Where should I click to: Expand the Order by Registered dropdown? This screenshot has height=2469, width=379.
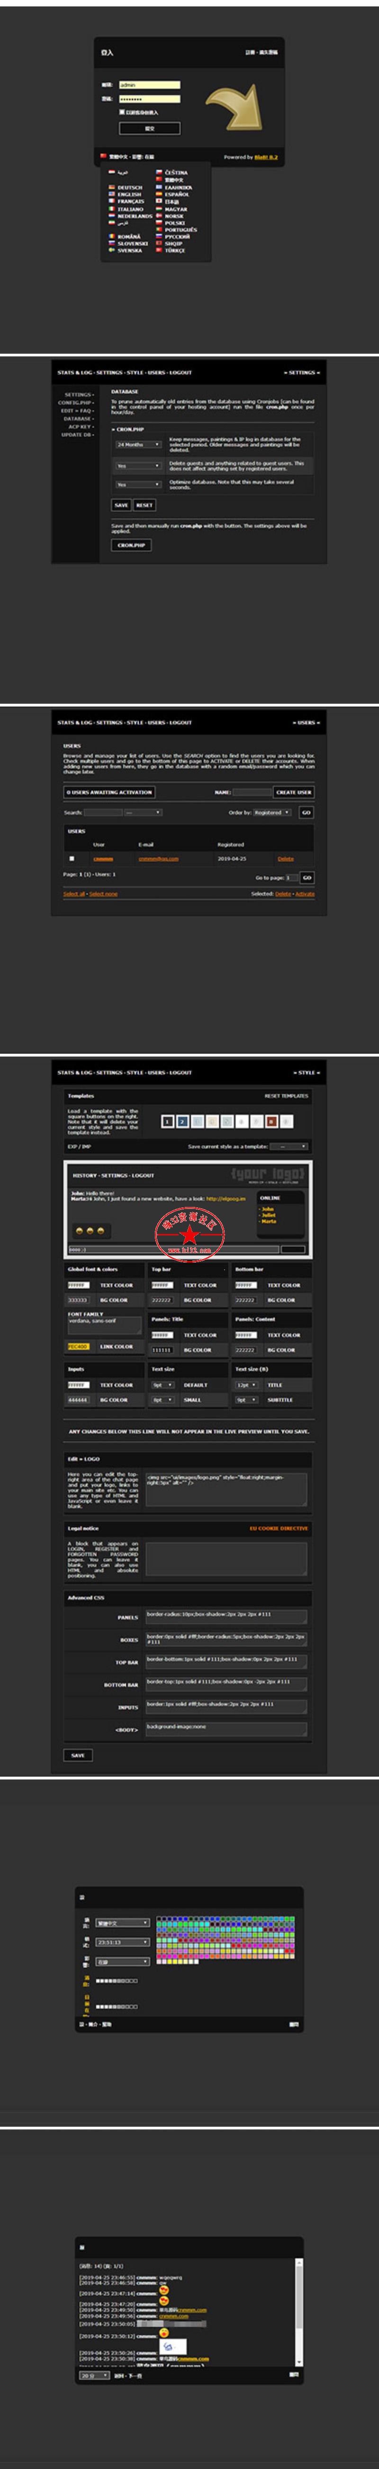[272, 813]
